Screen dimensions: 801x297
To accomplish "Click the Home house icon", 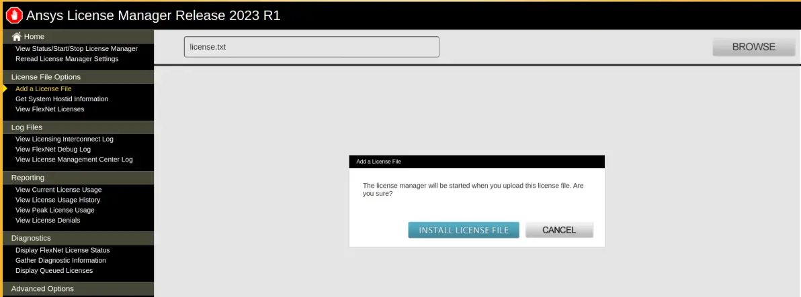I will (x=16, y=37).
